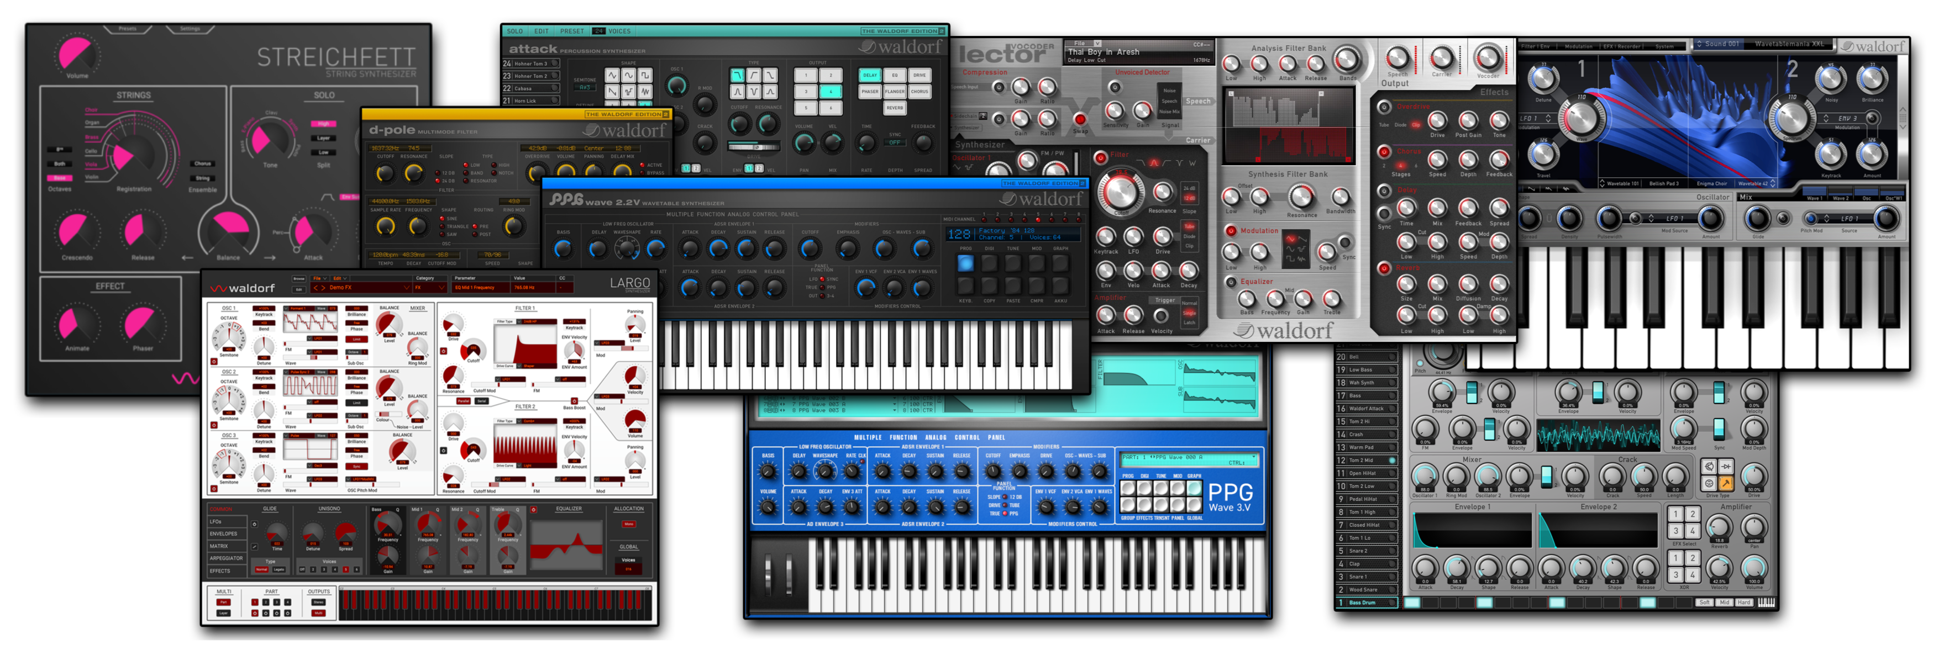The height and width of the screenshot is (661, 1949).
Task: Click the orange hammer drive type icon
Action: [1726, 483]
